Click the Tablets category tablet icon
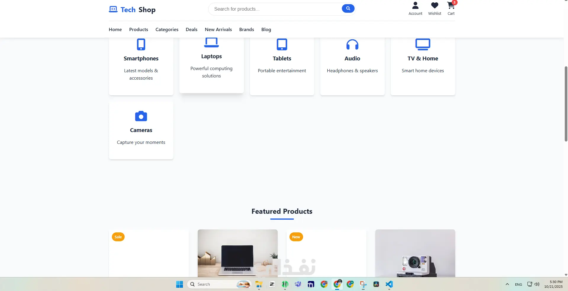568x291 pixels. 282,44
